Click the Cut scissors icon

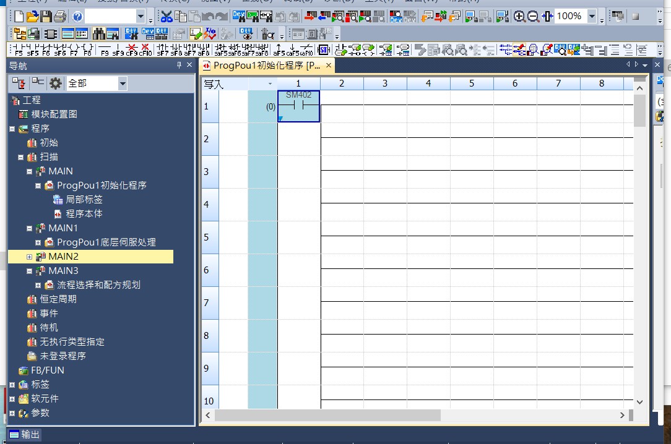tap(167, 17)
